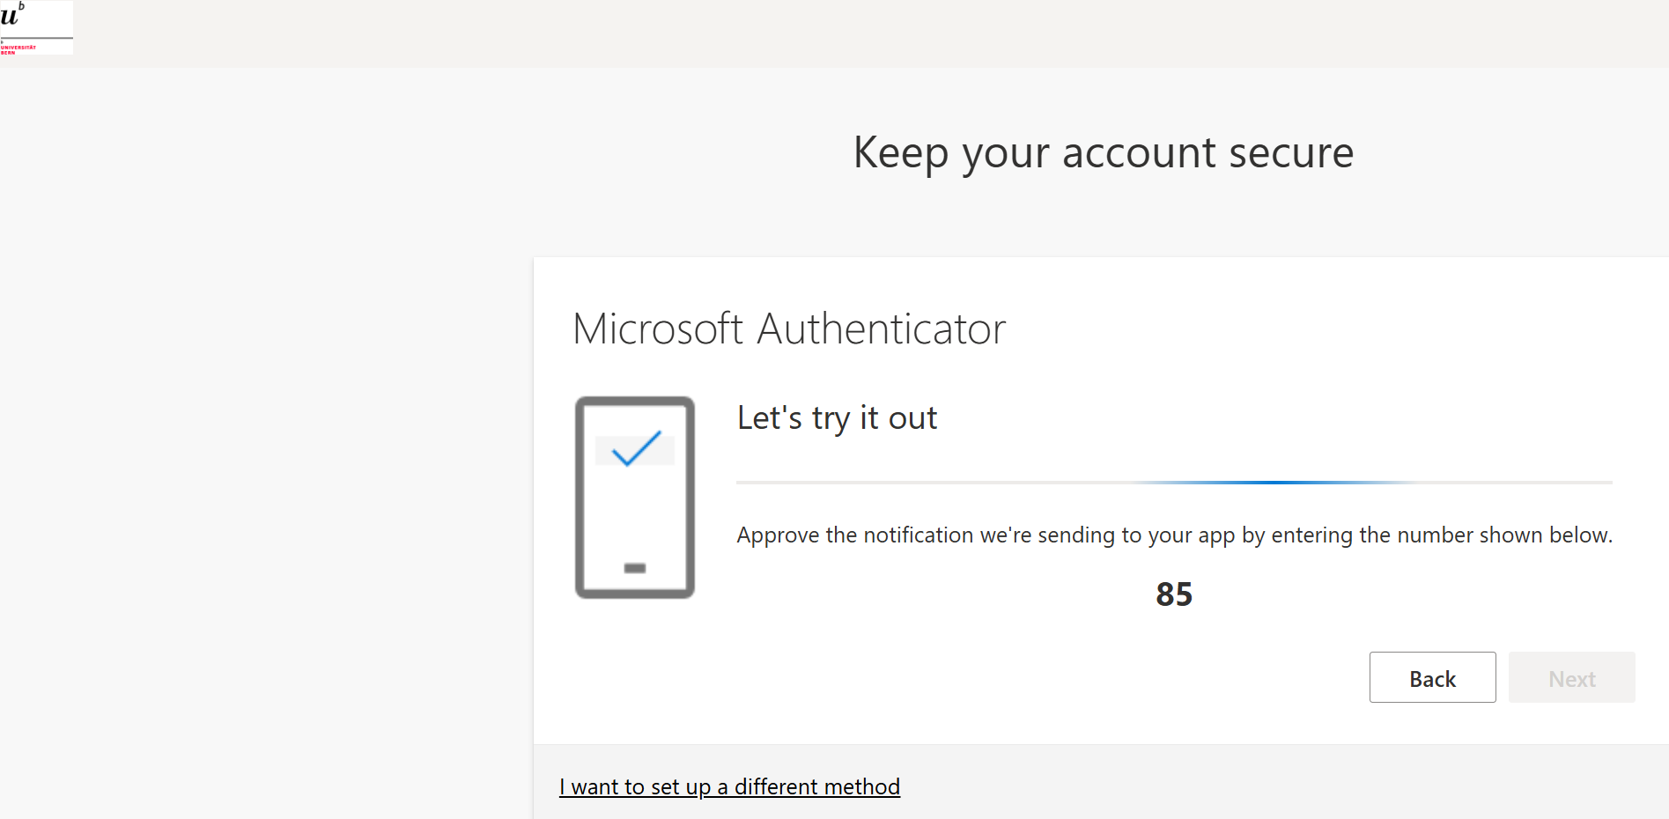Select the verification number 85

coord(1174,594)
